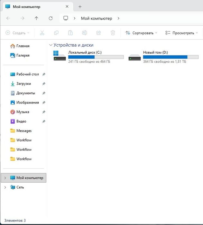Click text 241 ГБ свободно из 464 ГБ

coord(89,62)
